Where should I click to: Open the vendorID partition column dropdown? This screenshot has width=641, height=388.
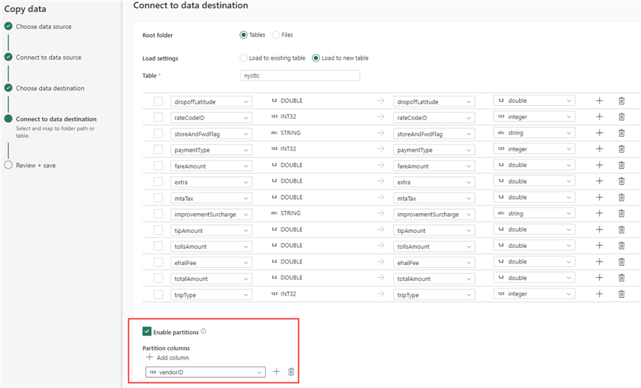pos(259,372)
